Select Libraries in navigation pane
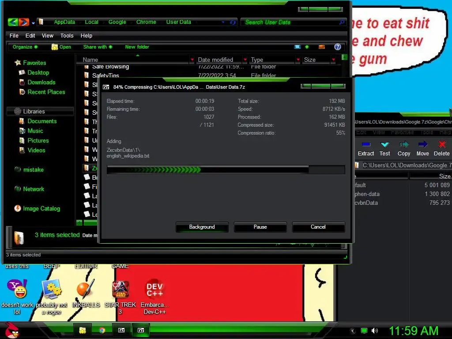Screen dimensions: 452x339 [x=40, y=111]
